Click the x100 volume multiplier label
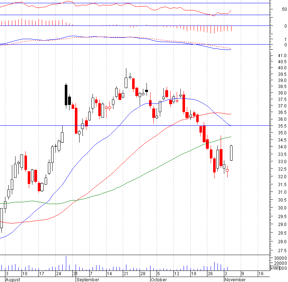 pyautogui.click(x=275, y=268)
